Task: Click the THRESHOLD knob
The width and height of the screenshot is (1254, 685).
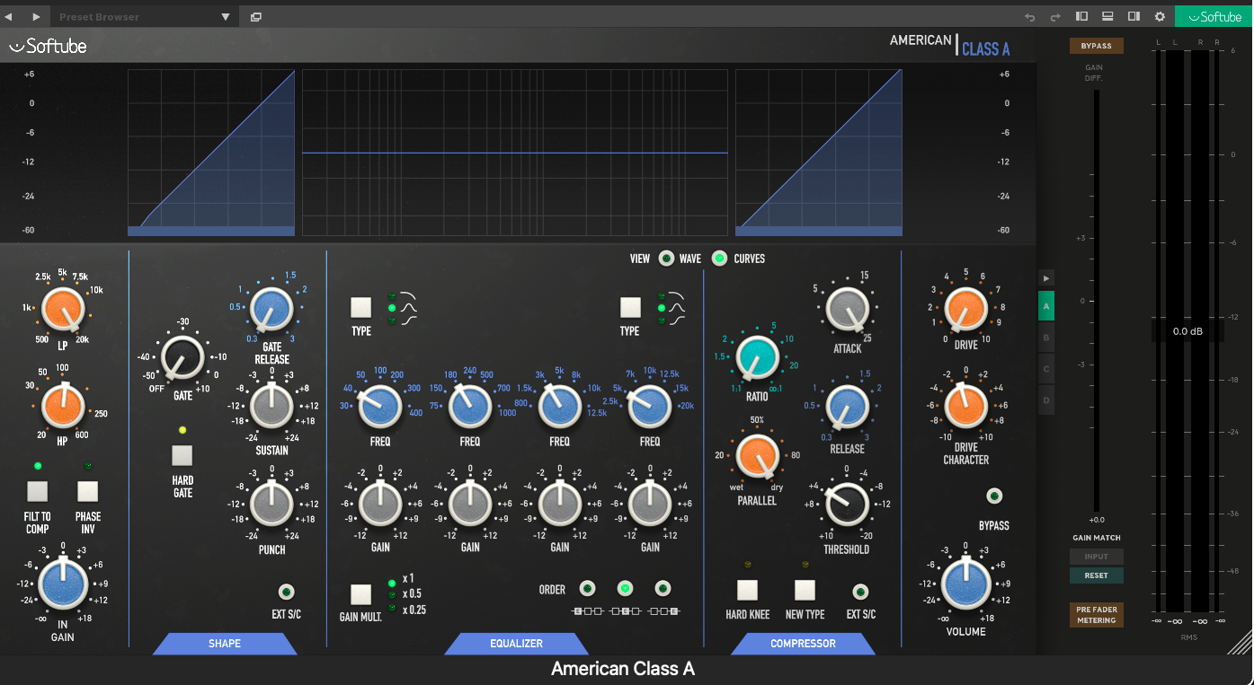Action: coord(848,505)
